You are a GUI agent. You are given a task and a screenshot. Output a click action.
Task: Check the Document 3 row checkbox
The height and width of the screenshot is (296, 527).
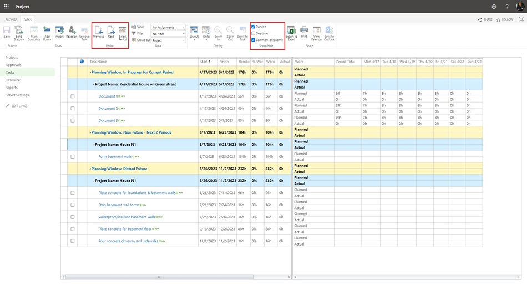[x=72, y=121]
